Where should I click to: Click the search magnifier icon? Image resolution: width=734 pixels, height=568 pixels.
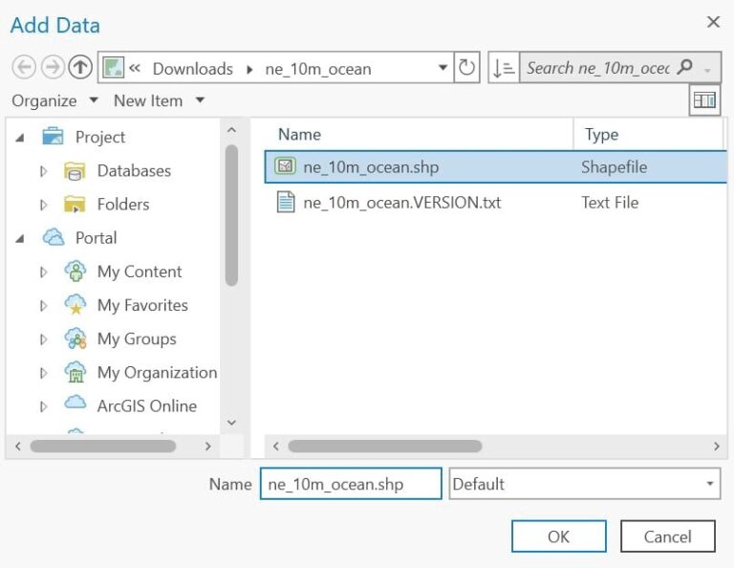pyautogui.click(x=684, y=68)
